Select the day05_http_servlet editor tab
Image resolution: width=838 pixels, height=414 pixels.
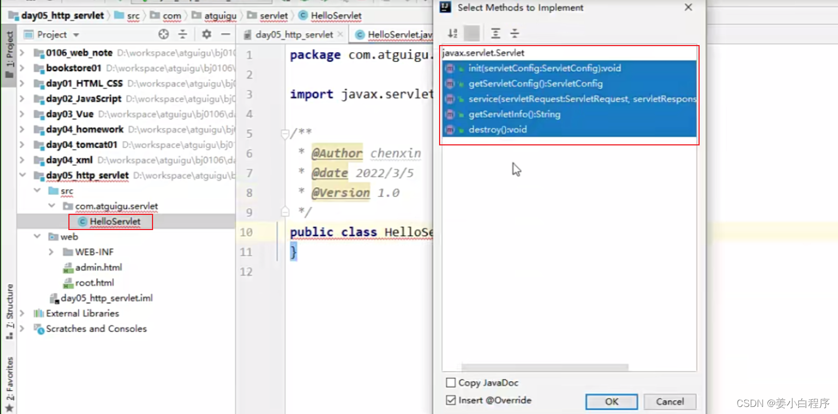(x=293, y=34)
